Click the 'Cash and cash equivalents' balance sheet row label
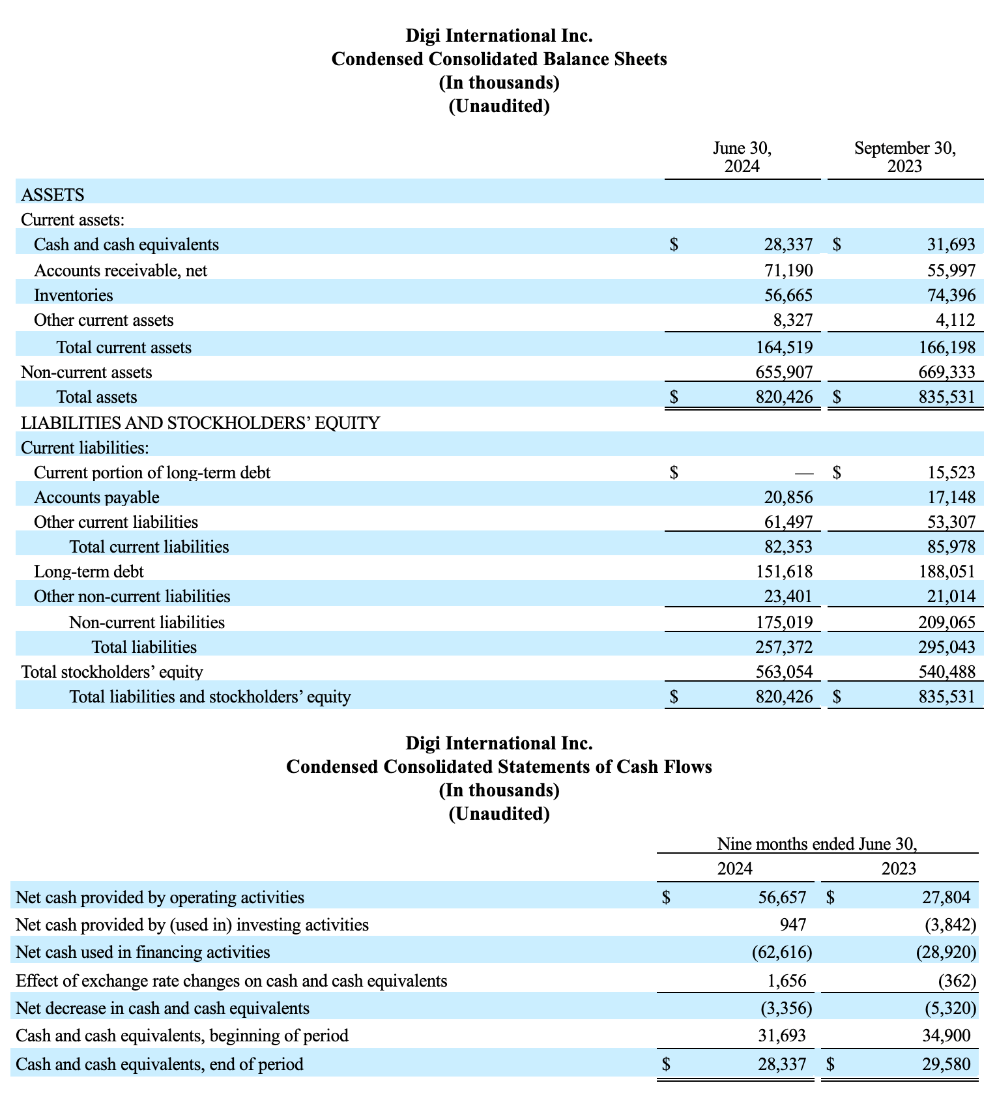This screenshot has width=997, height=1100. [126, 244]
